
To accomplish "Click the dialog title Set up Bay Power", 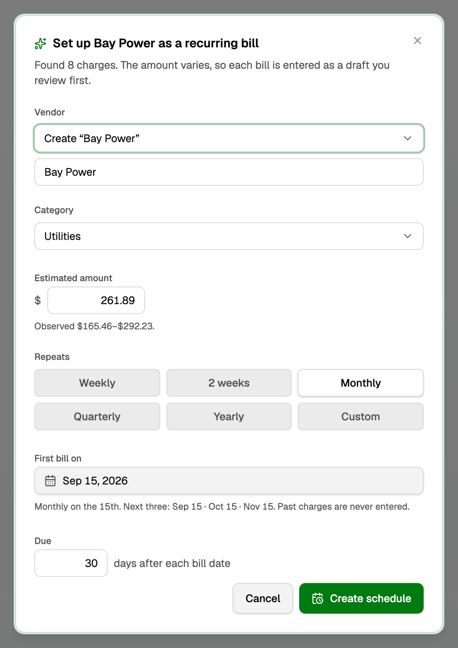I will 156,43.
